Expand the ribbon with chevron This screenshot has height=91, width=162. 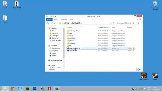[138, 20]
